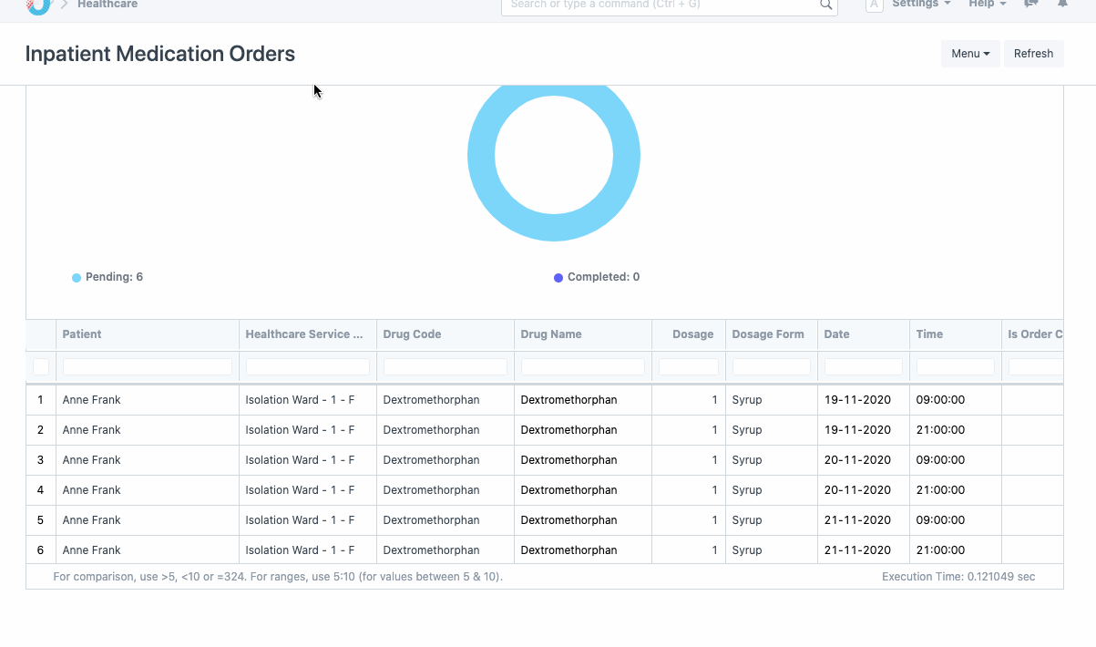Click the search magnifier icon
The height and width of the screenshot is (647, 1096).
click(x=825, y=5)
